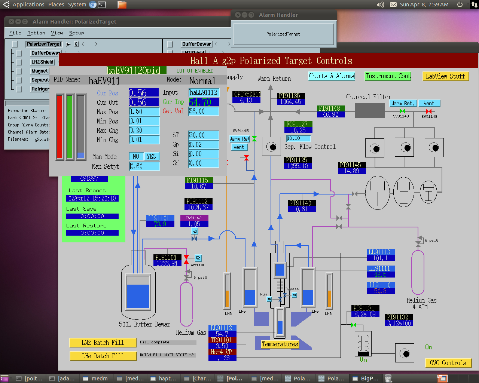Edit the Max Pos field showing 1.50
This screenshot has width=479, height=383.
click(144, 112)
